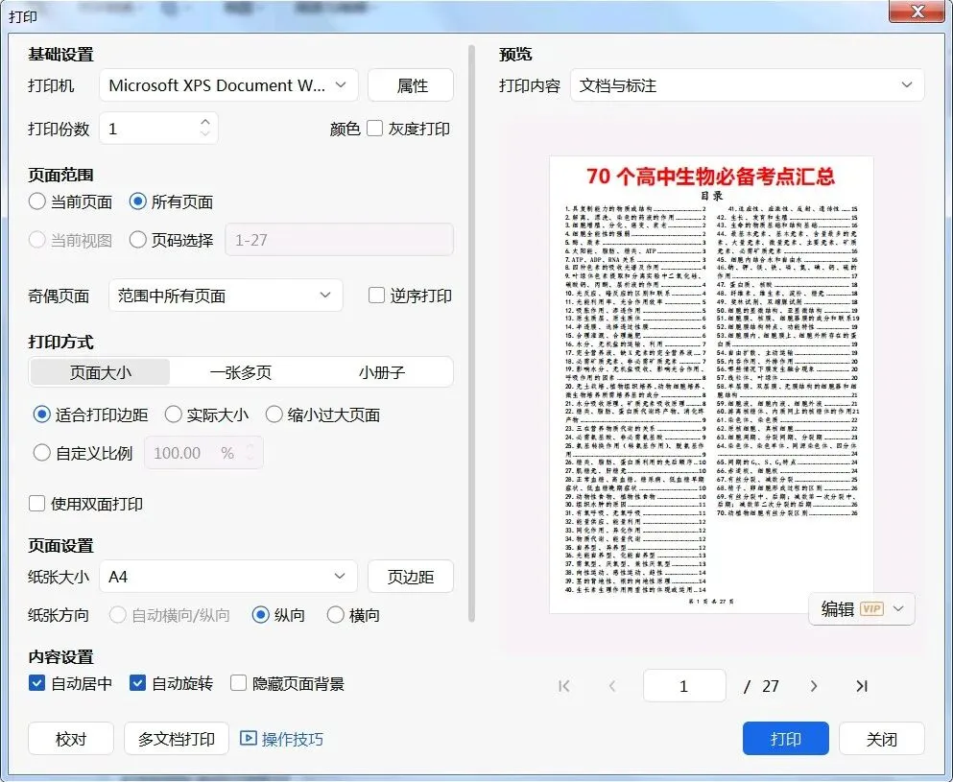This screenshot has height=782, width=953.
Task: Increase 打印份数 with up arrow
Action: coord(204,122)
